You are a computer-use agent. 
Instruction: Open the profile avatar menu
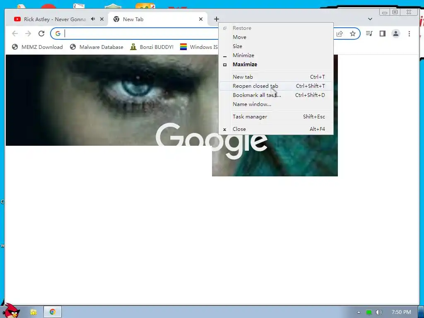[x=396, y=34]
